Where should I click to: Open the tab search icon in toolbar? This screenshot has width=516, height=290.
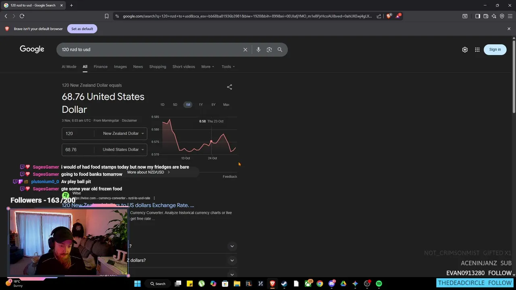point(465,16)
